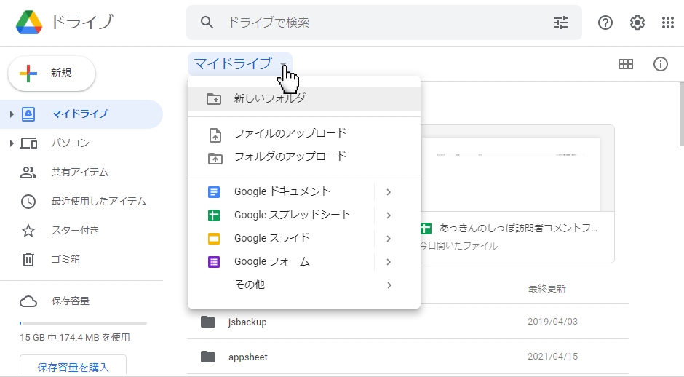Expand Google スライド submenu arrow
This screenshot has height=377, width=684.
pos(389,239)
